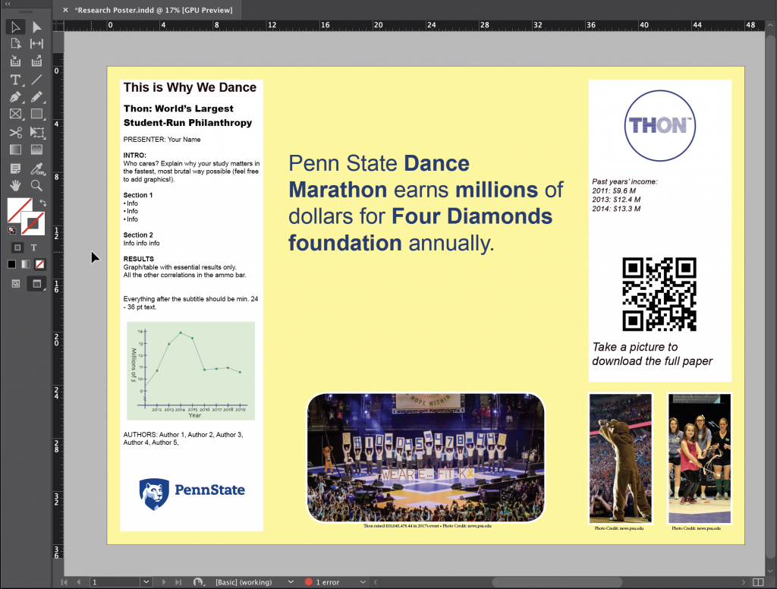
Task: Close the Research Poster.indd document tab
Action: (65, 10)
